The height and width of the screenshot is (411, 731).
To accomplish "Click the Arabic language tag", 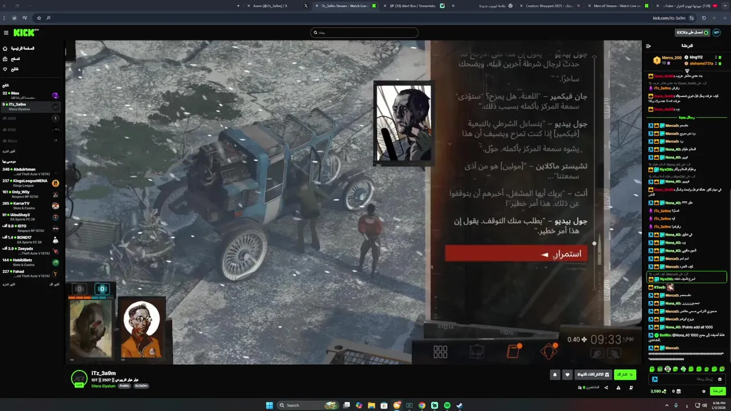I will point(124,386).
